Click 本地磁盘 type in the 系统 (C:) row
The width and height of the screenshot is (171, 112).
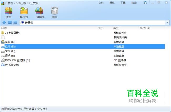coord(119,42)
